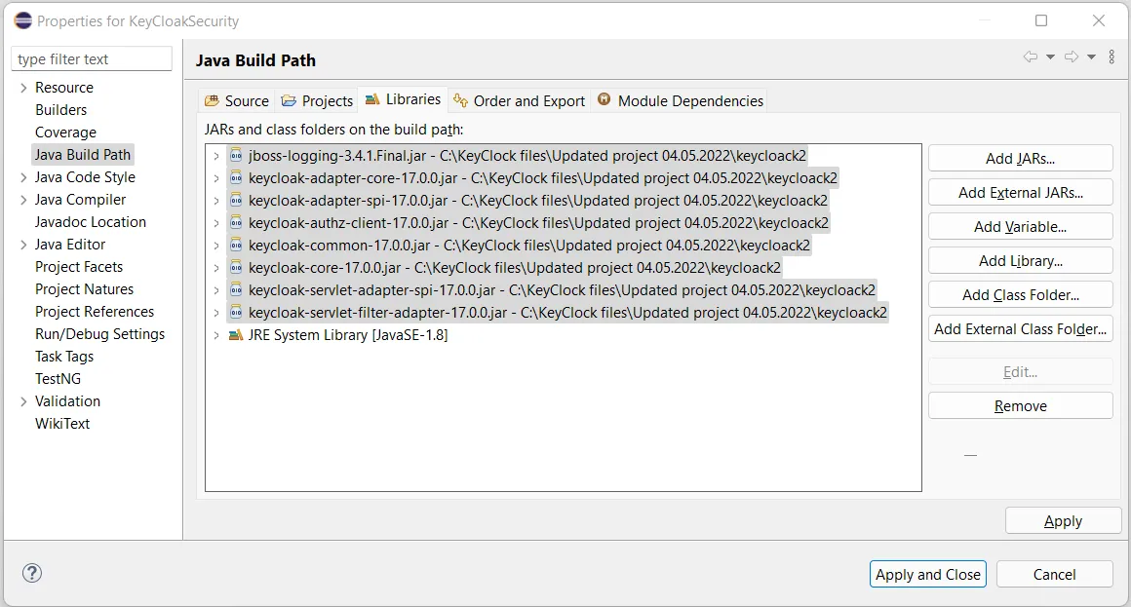Open Project Natures settings
Image resolution: width=1131 pixels, height=607 pixels.
coord(84,289)
